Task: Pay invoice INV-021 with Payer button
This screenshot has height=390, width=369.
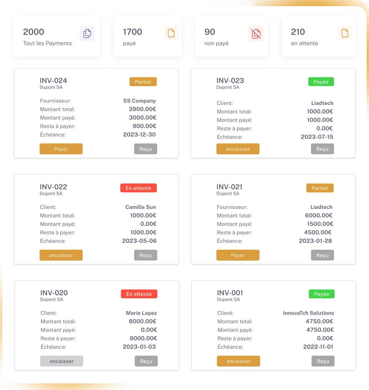Action: point(238,255)
